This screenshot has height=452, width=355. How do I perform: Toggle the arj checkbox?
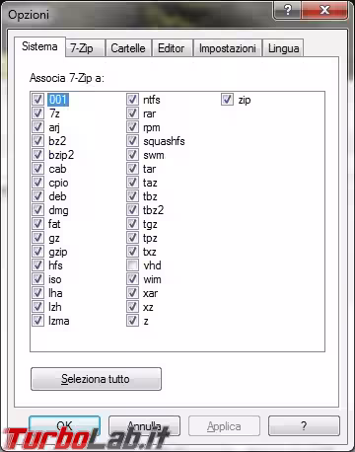(x=37, y=127)
